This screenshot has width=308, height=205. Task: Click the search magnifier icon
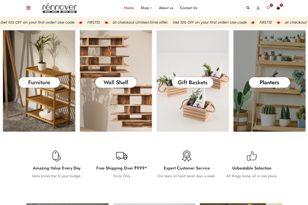pos(248,8)
